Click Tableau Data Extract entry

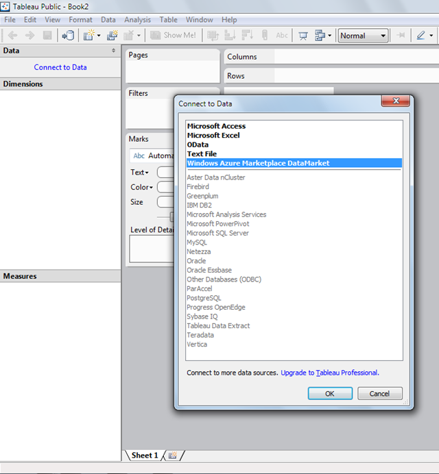click(x=294, y=326)
